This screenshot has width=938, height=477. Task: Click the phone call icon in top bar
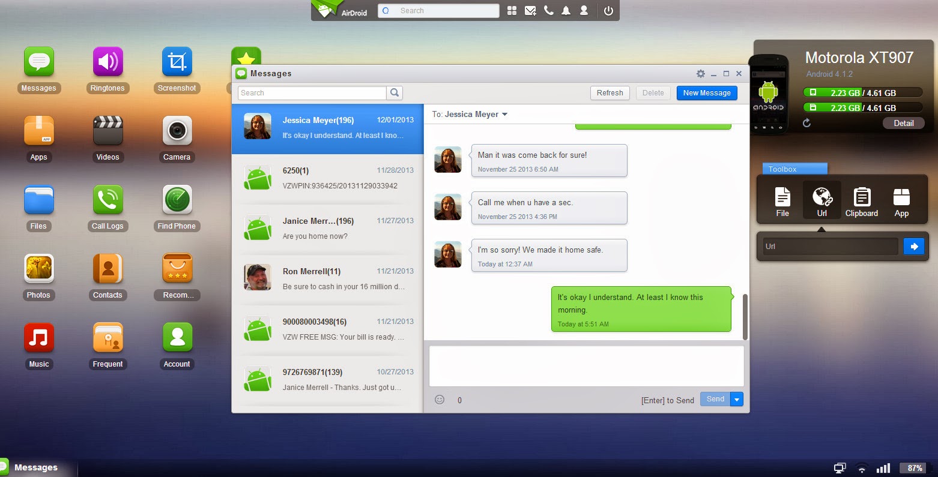pos(548,11)
